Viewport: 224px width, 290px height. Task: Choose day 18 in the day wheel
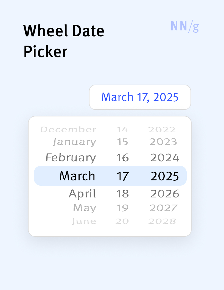[122, 194]
